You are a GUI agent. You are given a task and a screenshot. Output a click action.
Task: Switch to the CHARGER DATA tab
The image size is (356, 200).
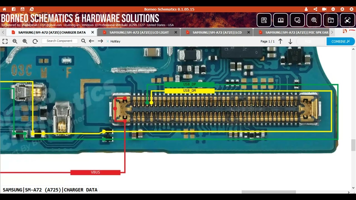(51, 32)
